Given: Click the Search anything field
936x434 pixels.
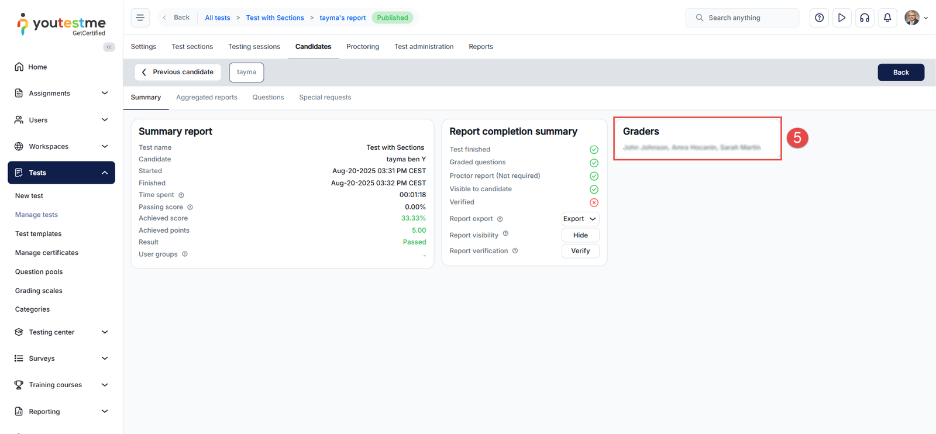Looking at the screenshot, I should tap(742, 18).
